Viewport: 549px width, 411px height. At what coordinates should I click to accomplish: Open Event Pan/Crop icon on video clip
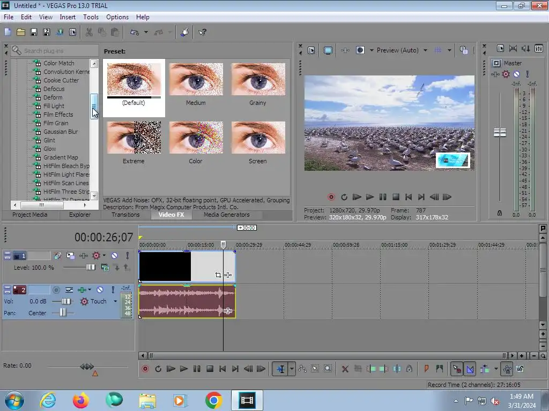(218, 275)
